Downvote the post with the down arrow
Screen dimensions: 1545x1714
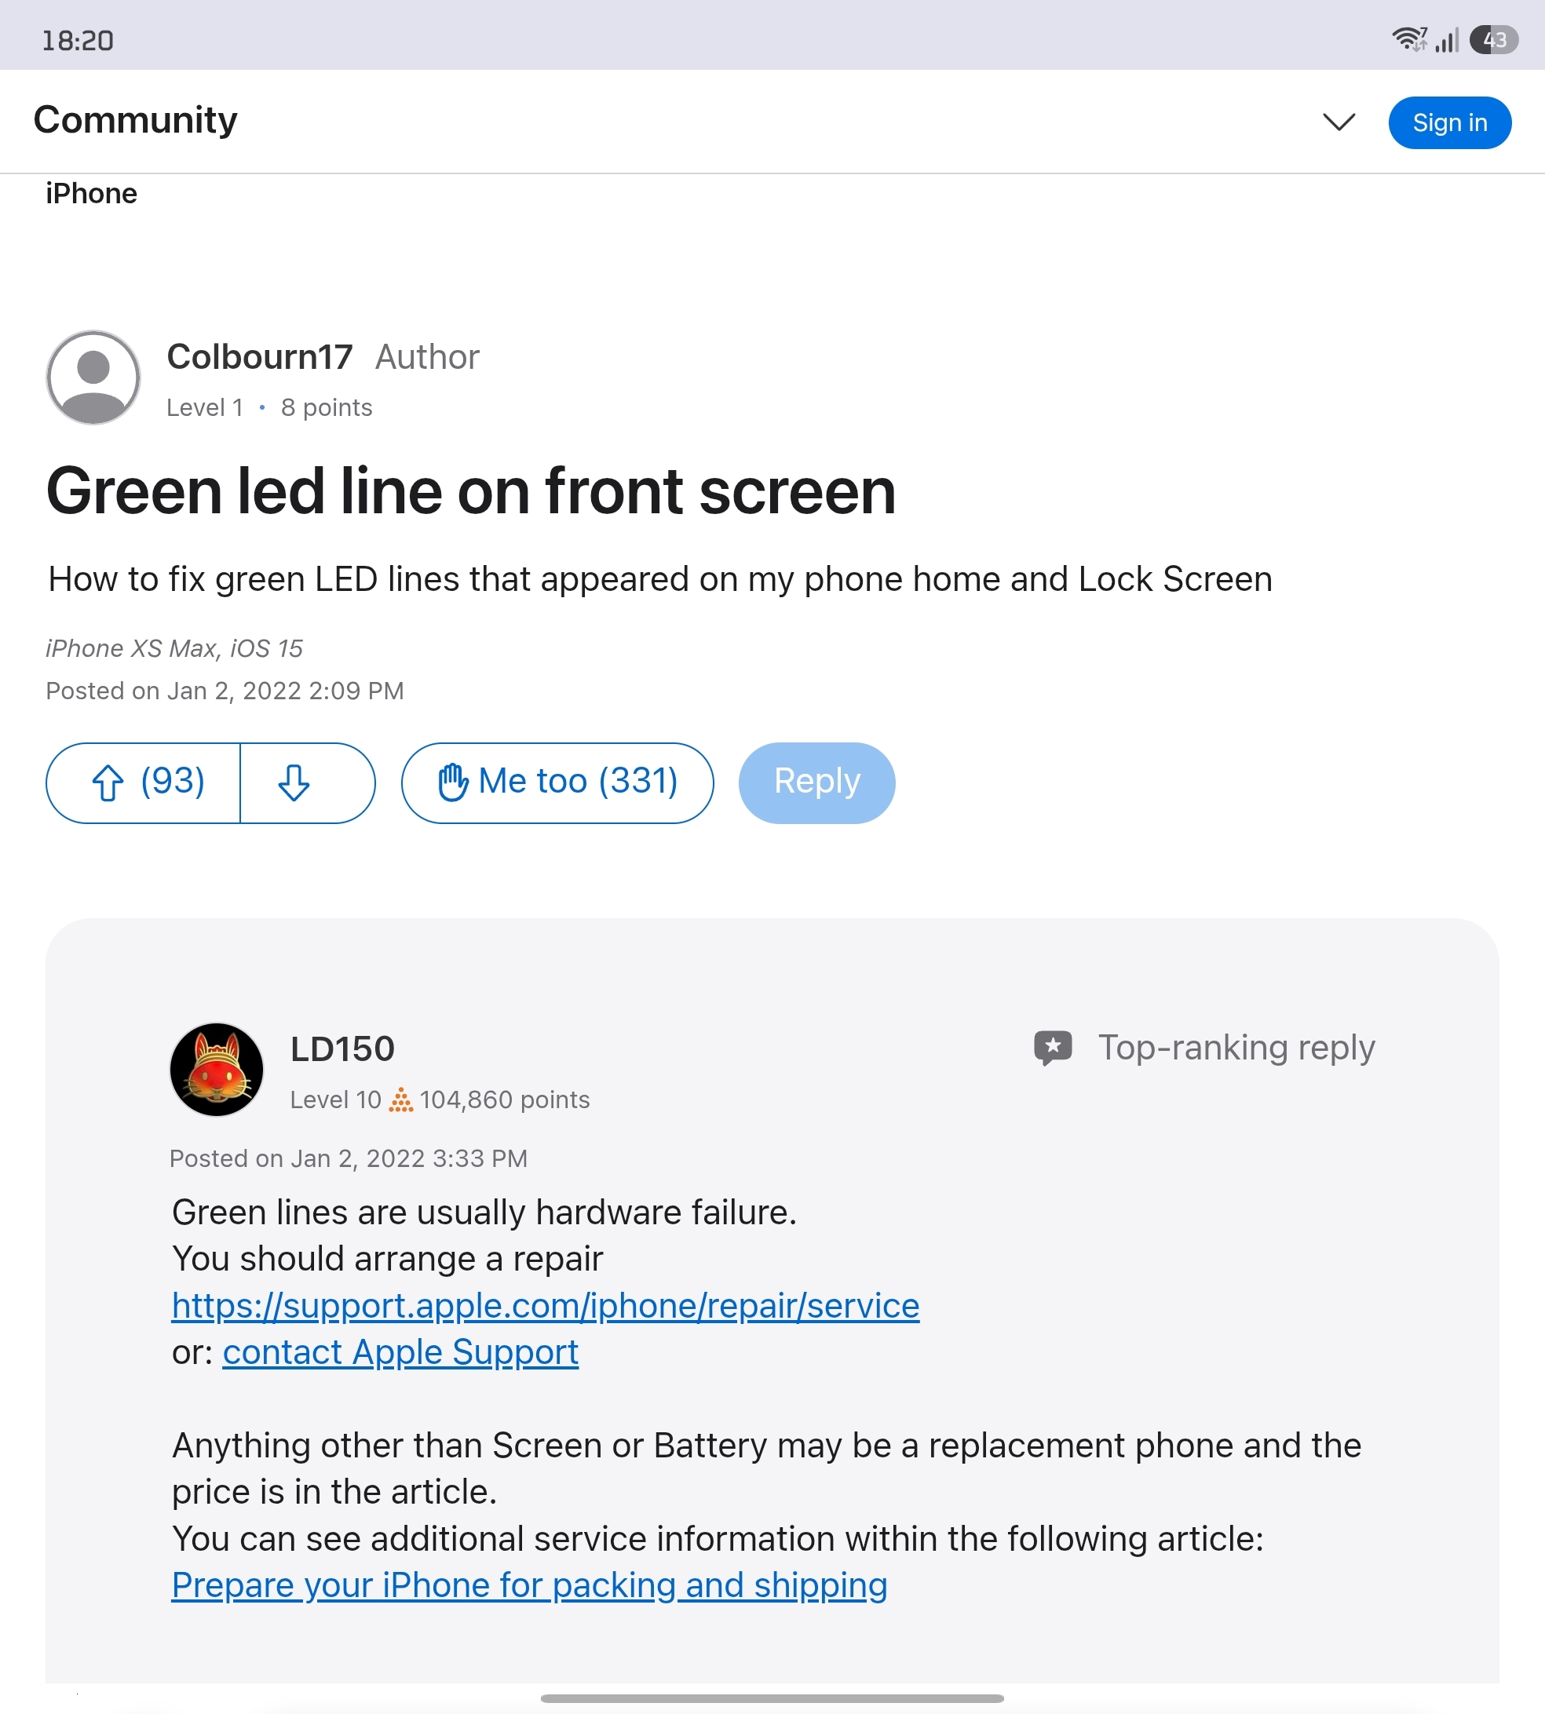[x=294, y=782]
